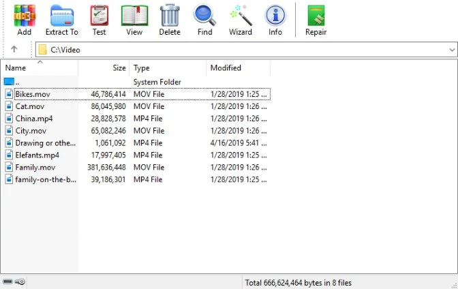Click the MOV File type of Cat.mov

(x=149, y=106)
